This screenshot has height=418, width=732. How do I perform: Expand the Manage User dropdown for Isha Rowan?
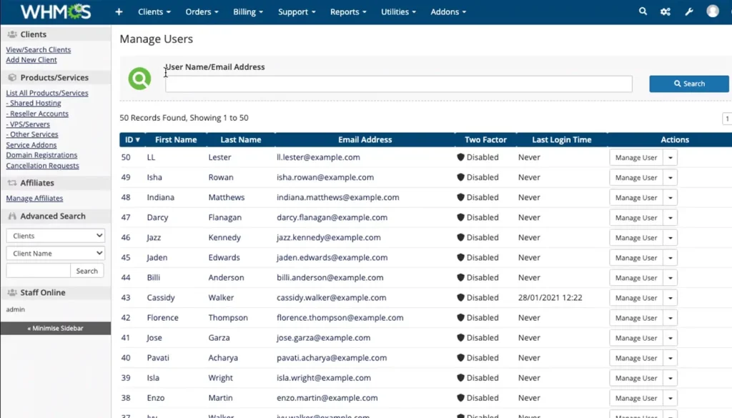click(x=670, y=177)
